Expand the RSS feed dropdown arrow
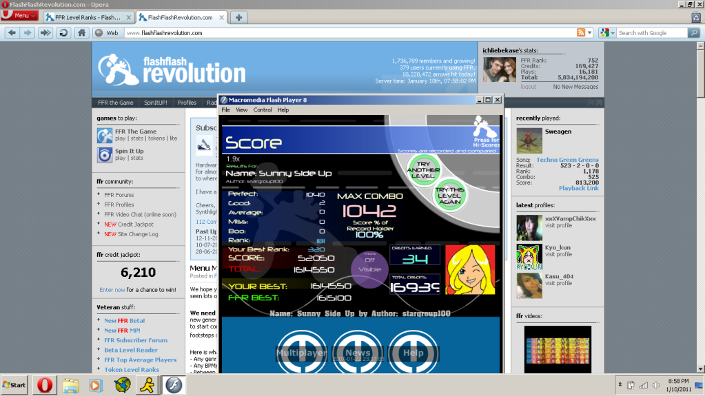 tap(590, 32)
